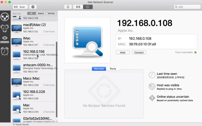Show the info view toolbar icon
The height and width of the screenshot is (126, 202).
click(x=68, y=7)
